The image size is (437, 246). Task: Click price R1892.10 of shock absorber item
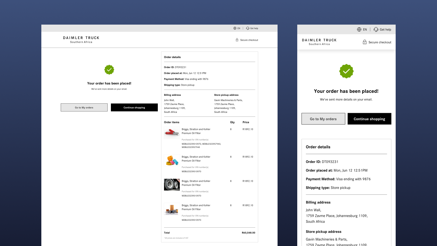pos(248,129)
